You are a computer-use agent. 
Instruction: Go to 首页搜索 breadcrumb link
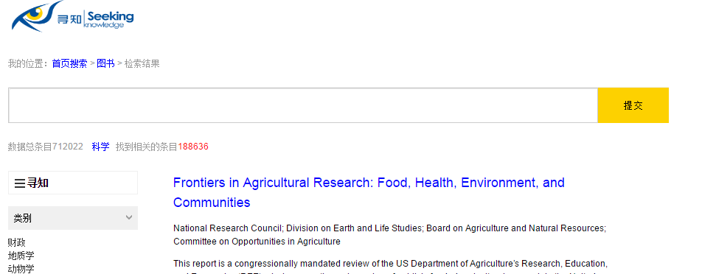coord(69,63)
